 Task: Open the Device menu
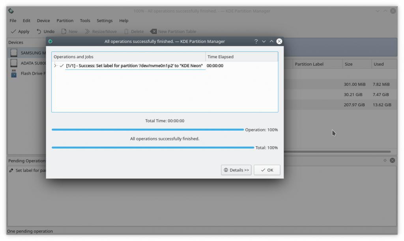coord(43,20)
